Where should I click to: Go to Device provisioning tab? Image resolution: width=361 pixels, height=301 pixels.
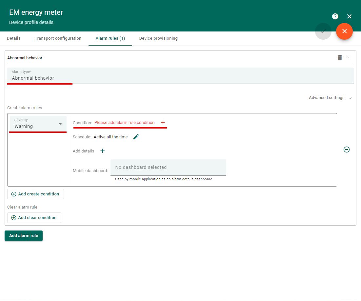tap(158, 38)
